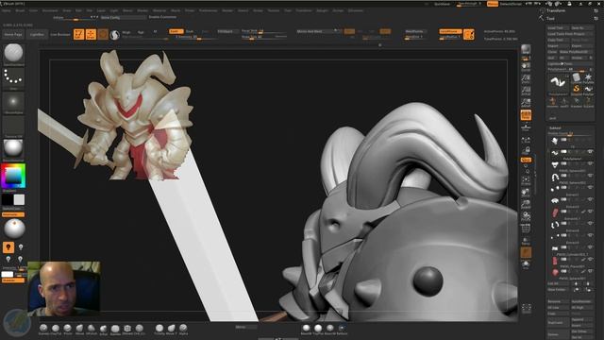Image resolution: width=604 pixels, height=340 pixels.
Task: Click the Store Config button
Action: (124, 17)
